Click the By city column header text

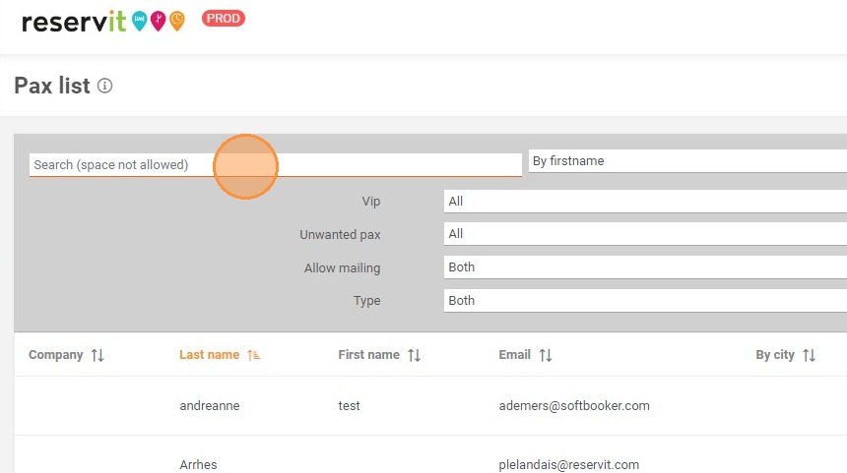pyautogui.click(x=775, y=355)
